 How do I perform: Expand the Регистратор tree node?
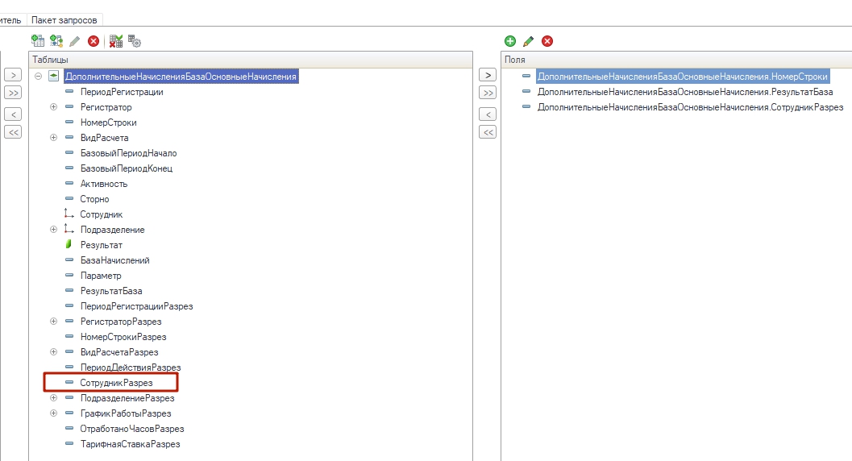coord(54,107)
